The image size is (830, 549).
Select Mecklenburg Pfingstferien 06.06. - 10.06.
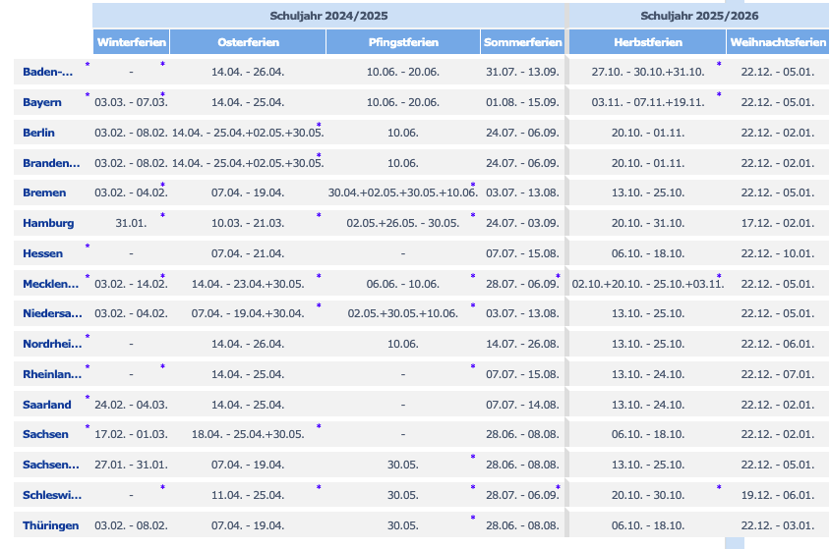(x=403, y=284)
